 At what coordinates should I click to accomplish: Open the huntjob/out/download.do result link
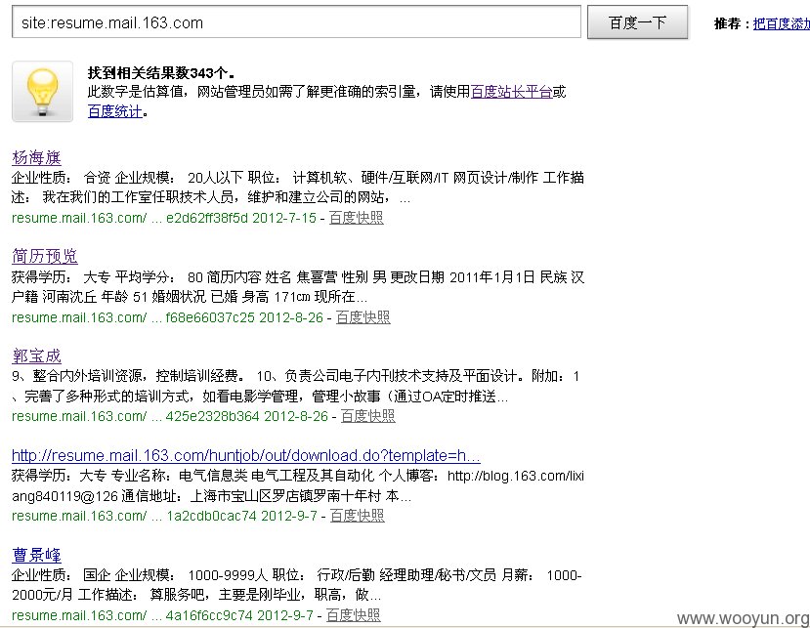[x=246, y=455]
